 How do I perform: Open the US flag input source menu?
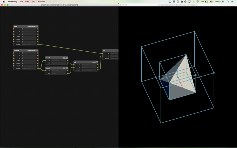pyautogui.click(x=211, y=1)
